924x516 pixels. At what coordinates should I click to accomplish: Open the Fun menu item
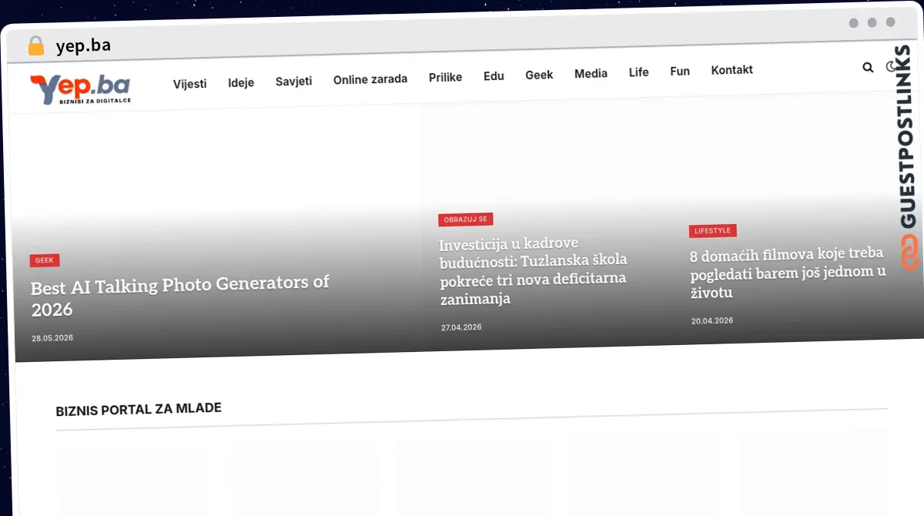click(680, 71)
